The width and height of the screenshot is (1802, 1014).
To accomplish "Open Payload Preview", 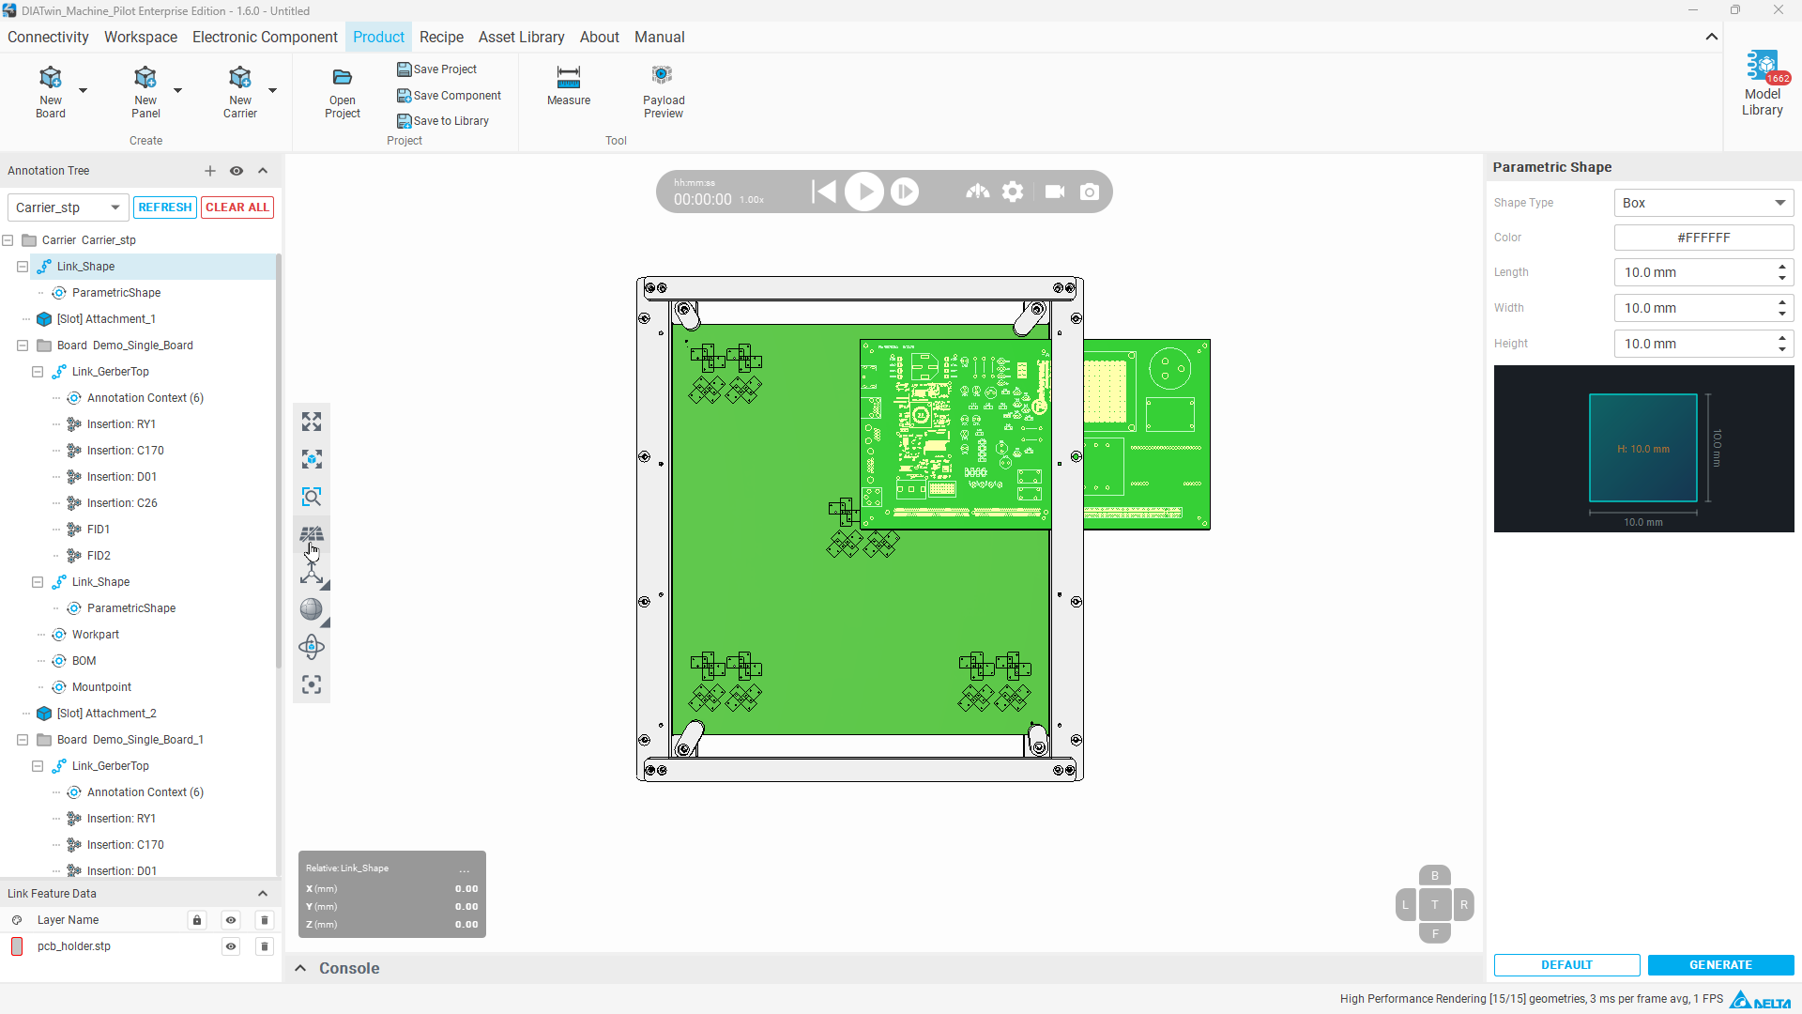I will (x=664, y=92).
